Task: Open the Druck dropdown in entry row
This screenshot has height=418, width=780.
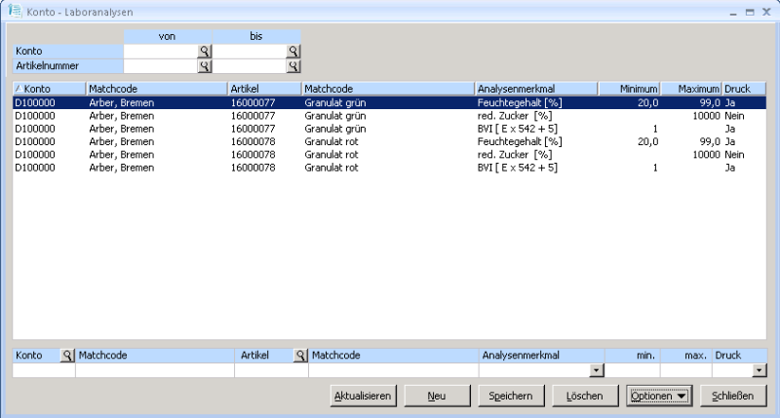Action: 760,371
